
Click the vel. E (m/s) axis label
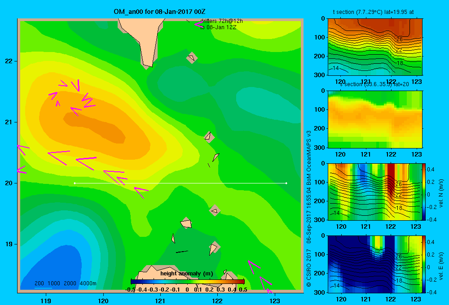pos(441,266)
